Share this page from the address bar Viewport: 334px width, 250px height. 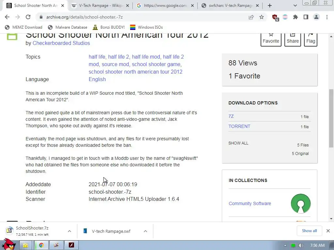(x=251, y=17)
